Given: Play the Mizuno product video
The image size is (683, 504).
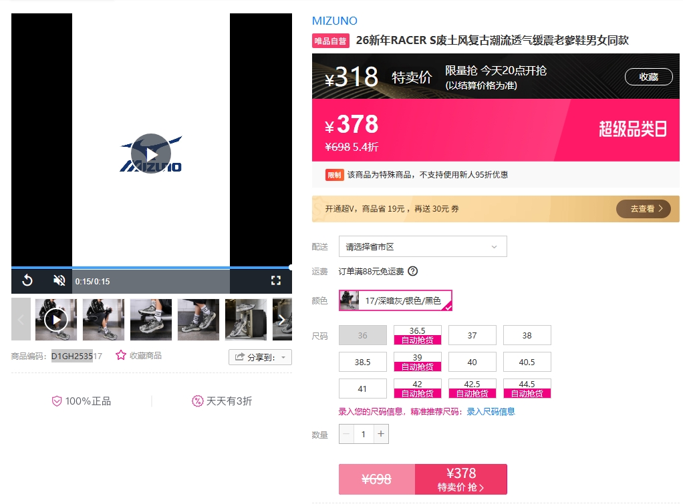Looking at the screenshot, I should 151,154.
